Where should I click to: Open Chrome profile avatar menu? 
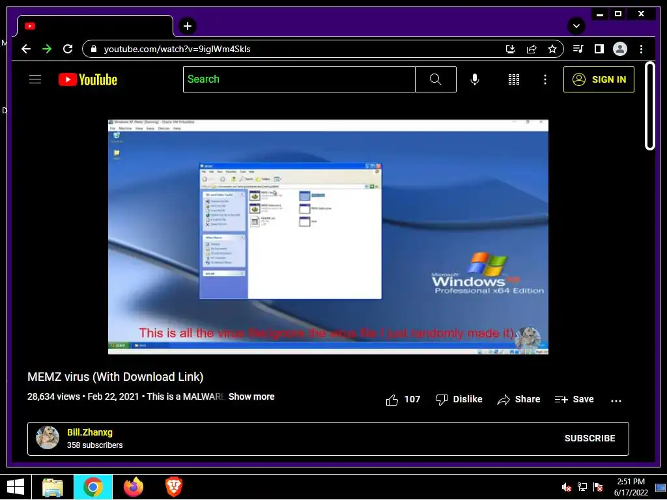[x=620, y=49]
